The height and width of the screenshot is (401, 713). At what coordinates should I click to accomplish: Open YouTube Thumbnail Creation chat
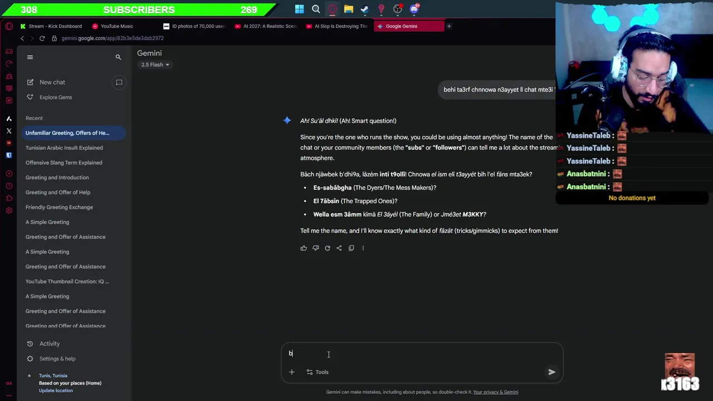pyautogui.click(x=67, y=281)
